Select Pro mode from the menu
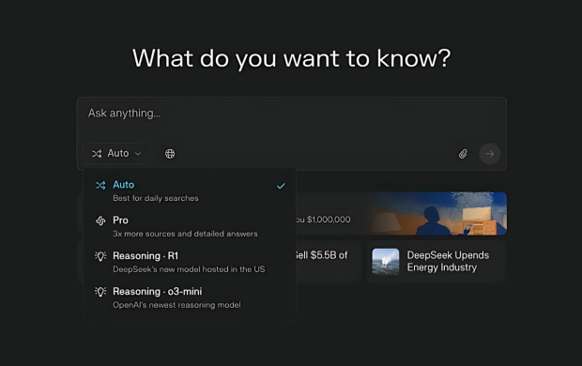582x366 pixels. 190,226
